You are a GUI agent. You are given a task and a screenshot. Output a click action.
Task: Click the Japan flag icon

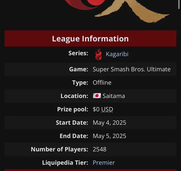(97, 96)
